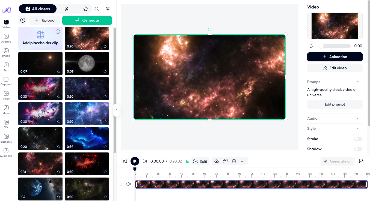Open the SFX panel

(6, 123)
